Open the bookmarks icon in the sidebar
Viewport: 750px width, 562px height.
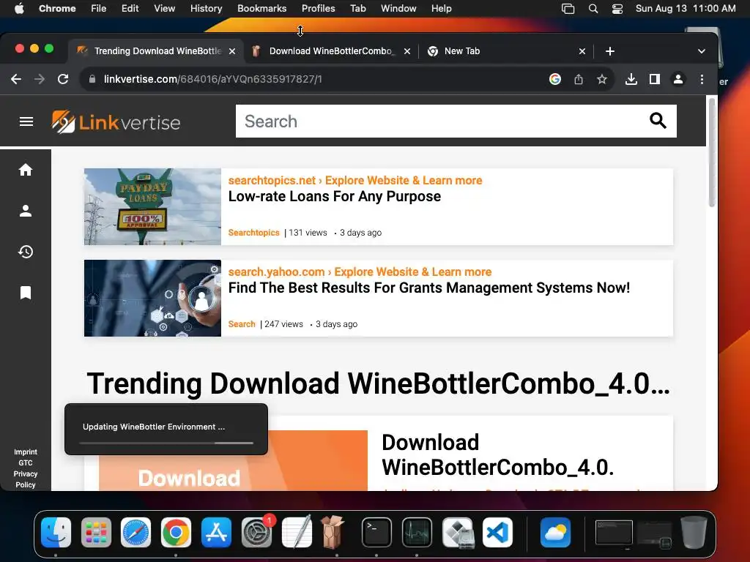coord(26,293)
